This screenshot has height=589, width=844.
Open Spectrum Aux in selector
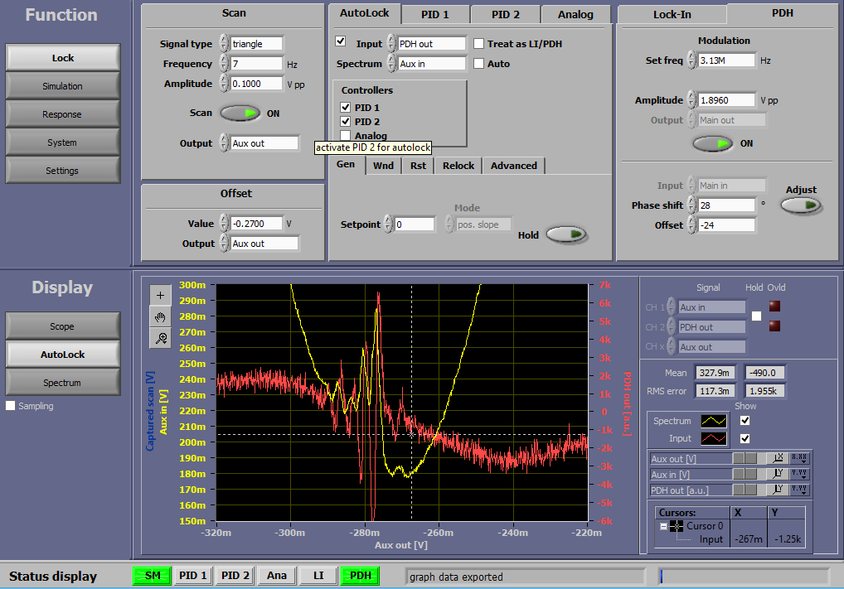432,64
